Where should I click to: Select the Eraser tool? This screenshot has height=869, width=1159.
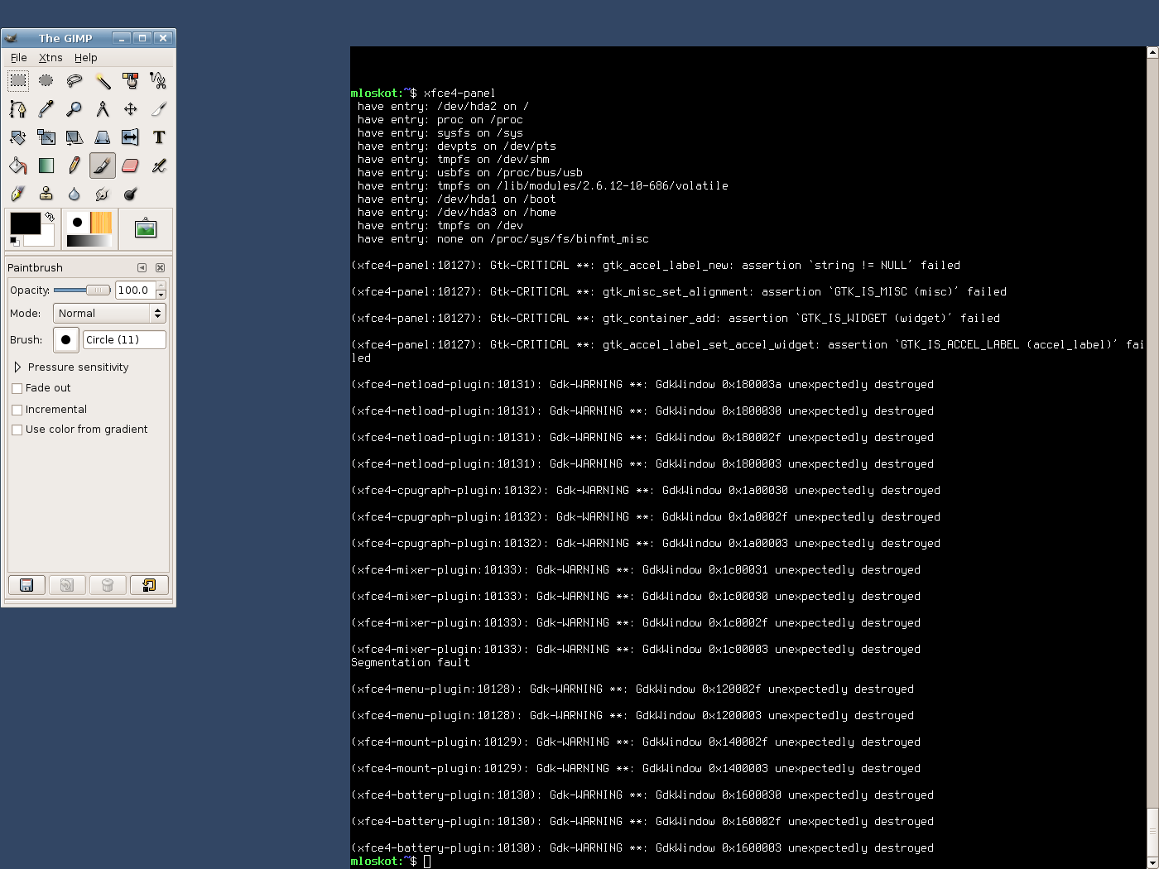click(x=130, y=166)
